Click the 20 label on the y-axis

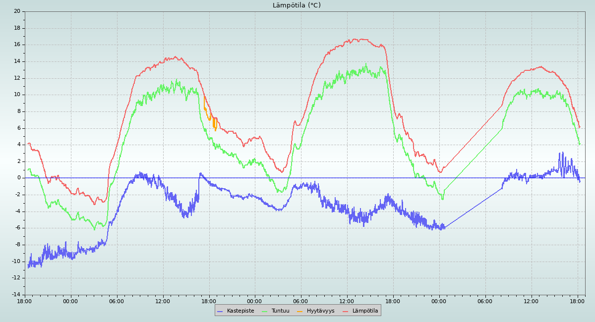pyautogui.click(x=17, y=11)
